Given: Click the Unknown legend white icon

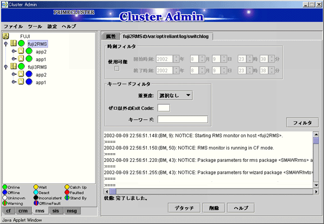Looking at the screenshot, I should (x=5, y=198).
